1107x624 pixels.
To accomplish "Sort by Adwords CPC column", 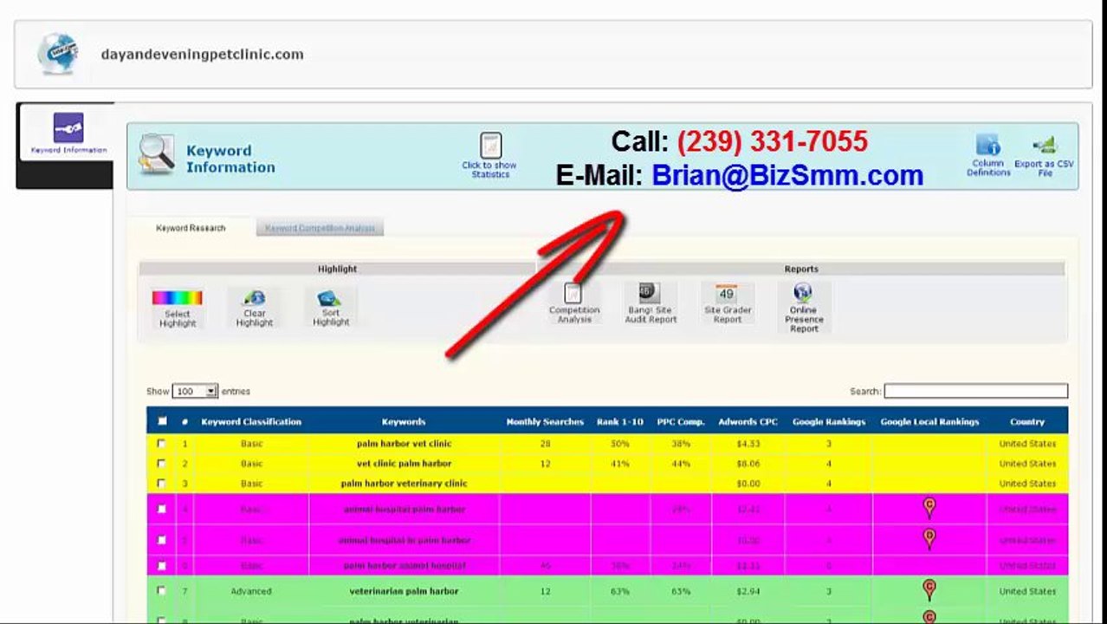I will pyautogui.click(x=748, y=422).
